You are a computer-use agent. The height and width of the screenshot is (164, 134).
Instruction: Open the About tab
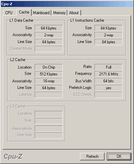pos(74,13)
